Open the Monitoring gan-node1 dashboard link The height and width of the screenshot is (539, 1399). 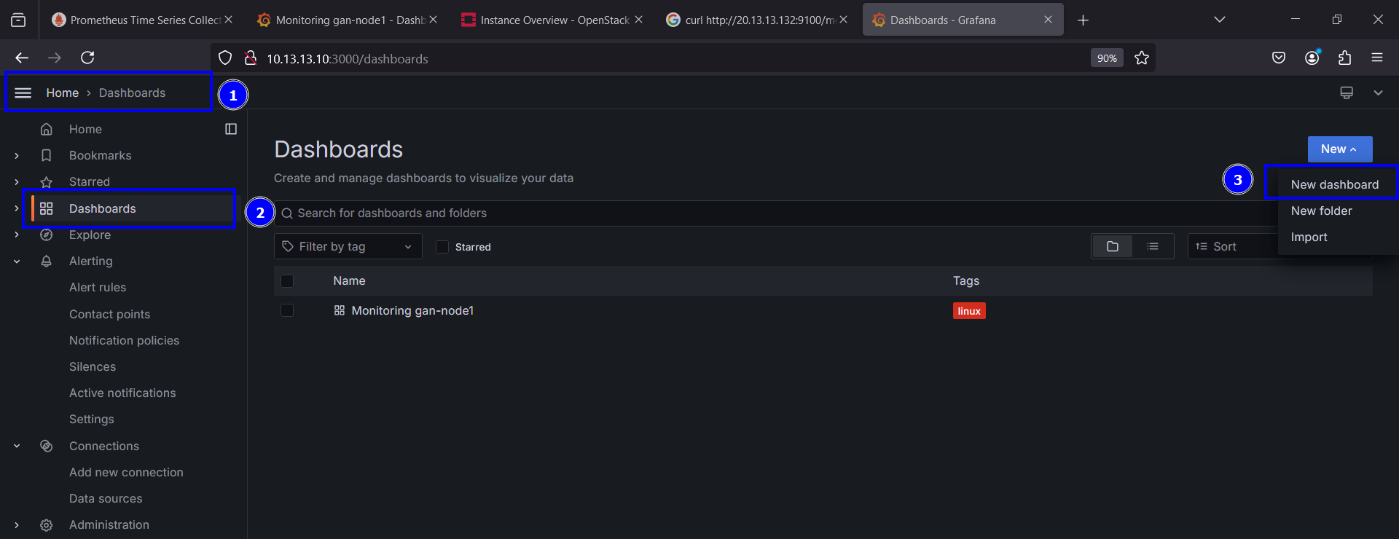pyautogui.click(x=412, y=310)
